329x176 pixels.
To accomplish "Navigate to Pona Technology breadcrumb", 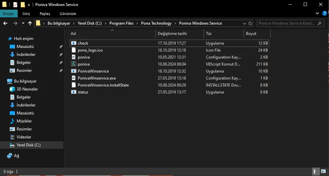I will pos(156,23).
